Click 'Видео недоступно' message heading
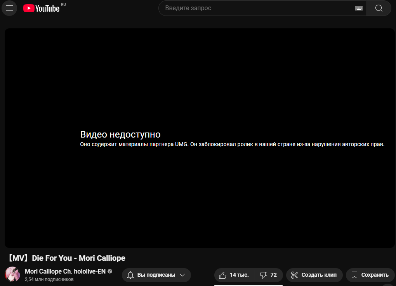396x286 pixels. [120, 134]
